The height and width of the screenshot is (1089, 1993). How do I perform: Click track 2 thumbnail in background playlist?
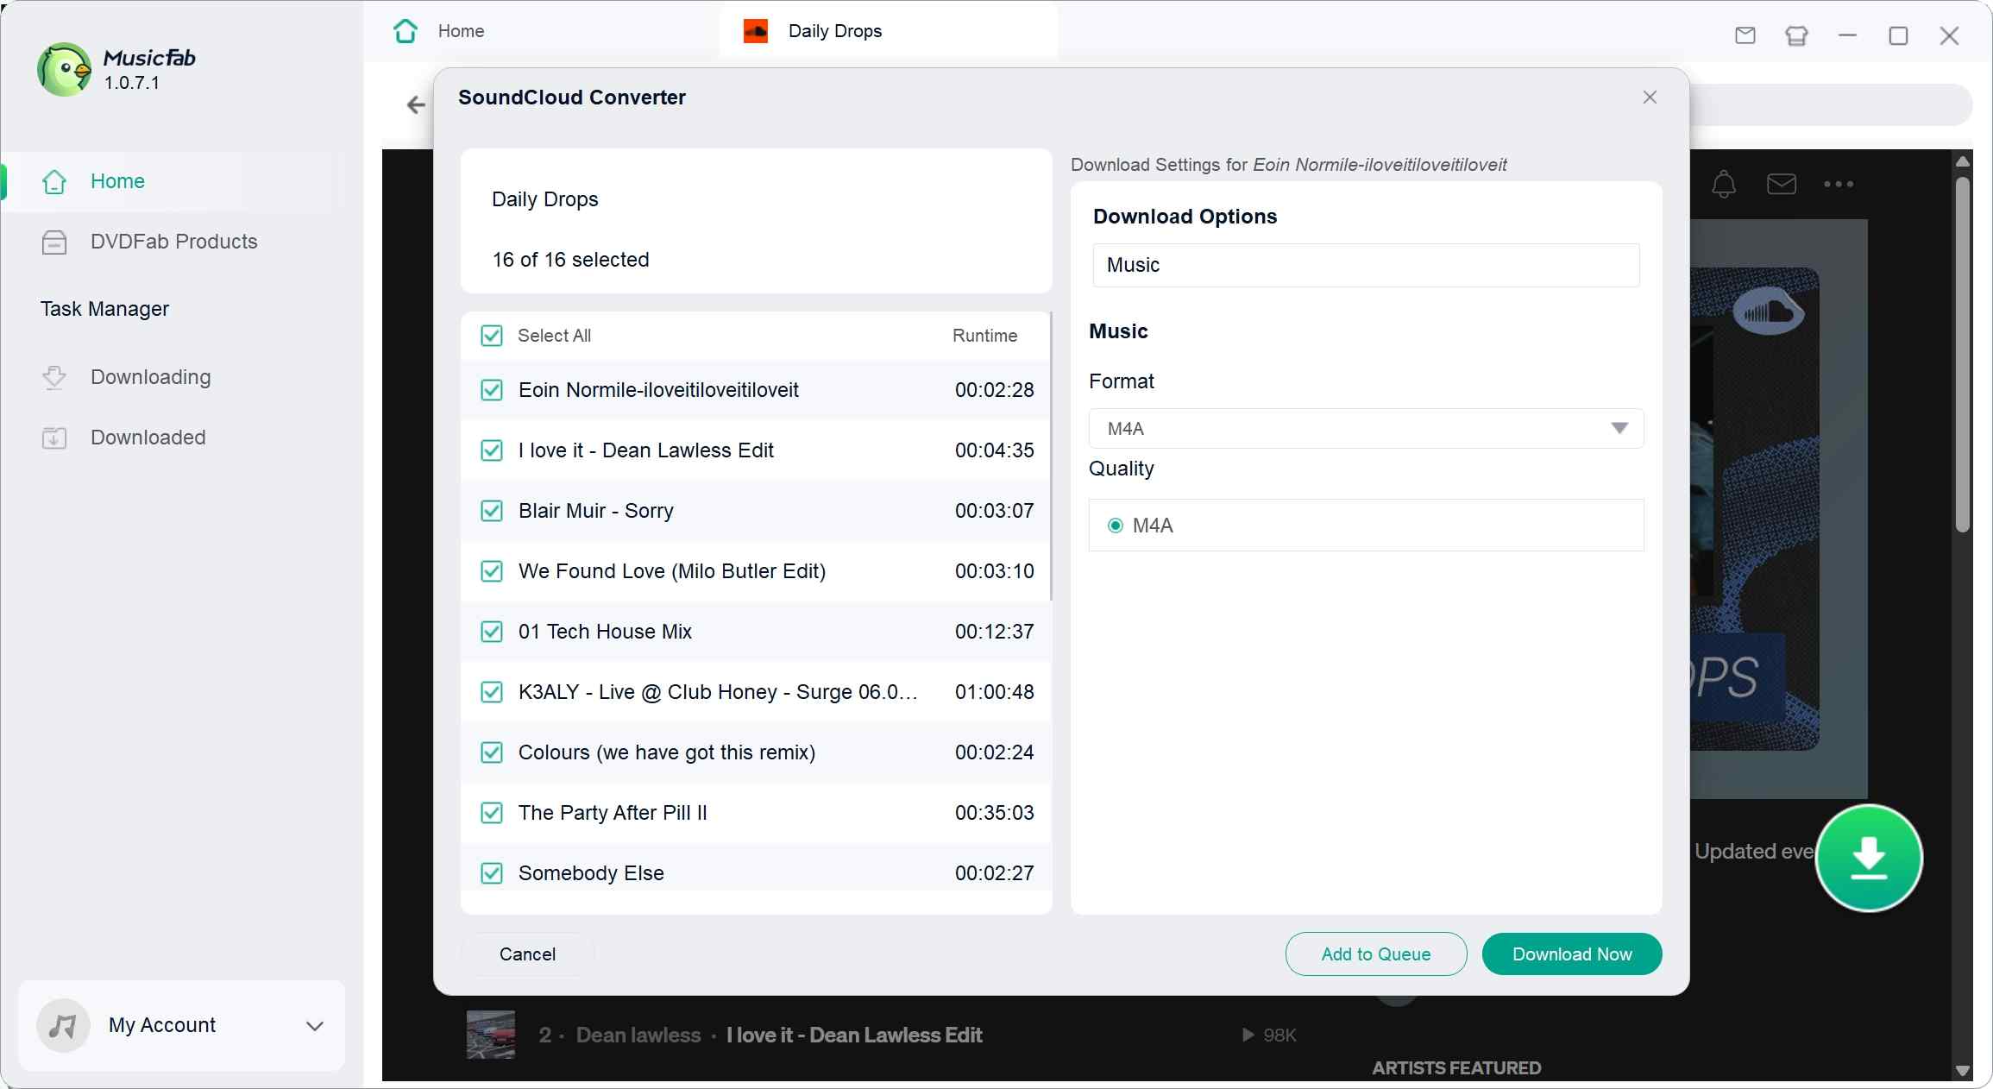point(491,1035)
